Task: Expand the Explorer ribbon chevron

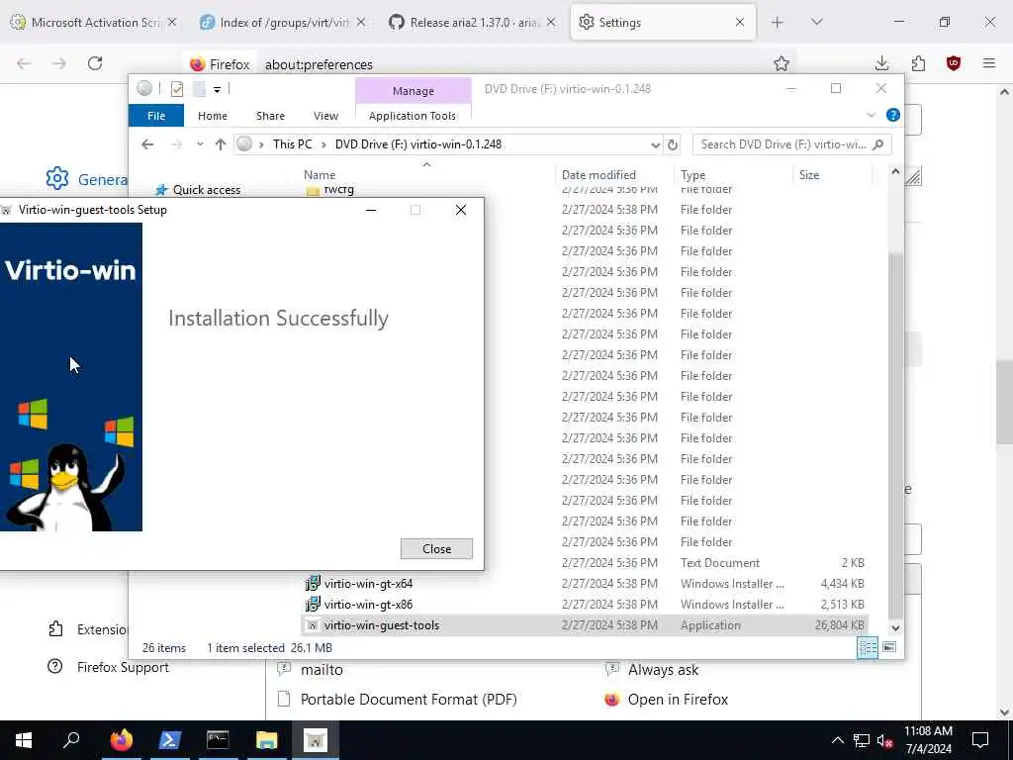Action: [871, 115]
